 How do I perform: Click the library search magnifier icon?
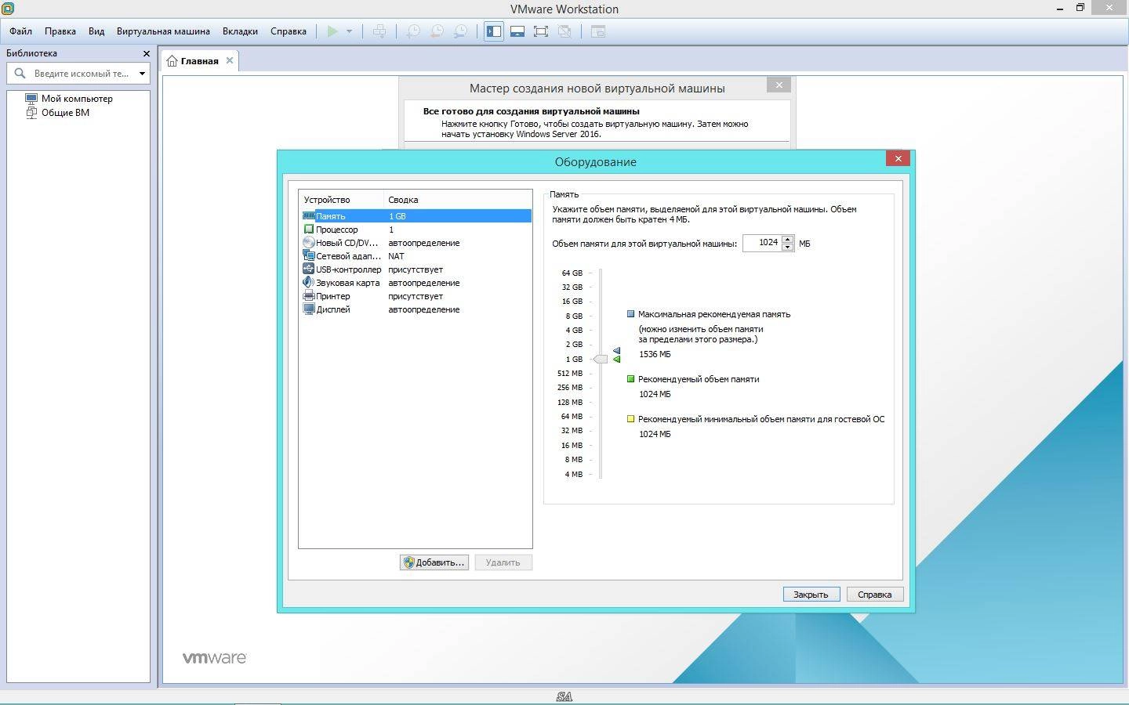click(20, 73)
